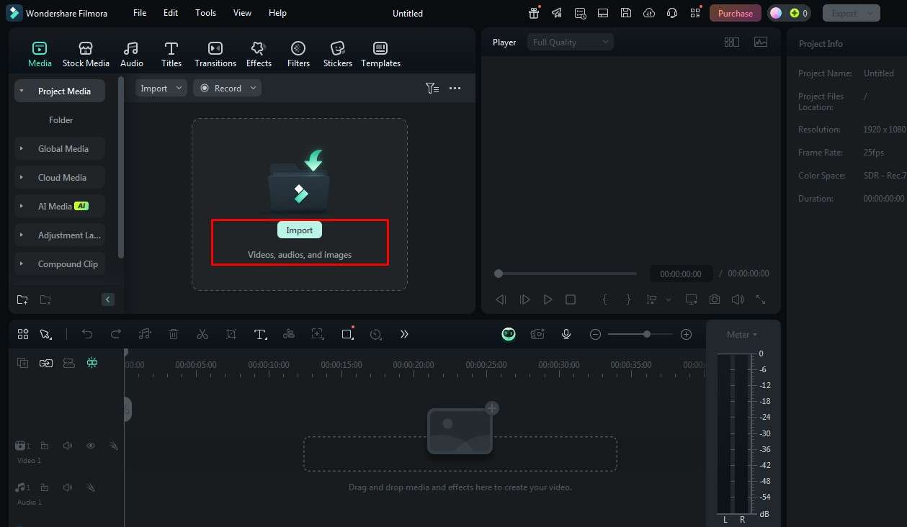Mute the Video 1 track speaker
Viewport: 907px width, 527px height.
pyautogui.click(x=68, y=446)
